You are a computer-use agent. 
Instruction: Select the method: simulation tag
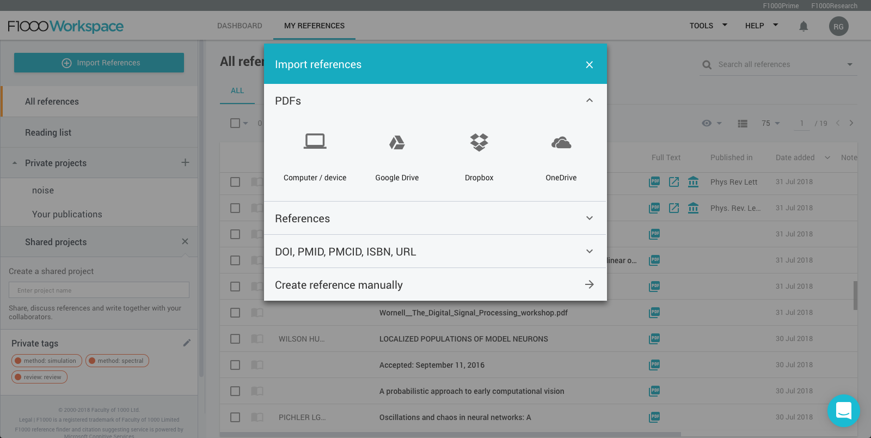pyautogui.click(x=47, y=361)
